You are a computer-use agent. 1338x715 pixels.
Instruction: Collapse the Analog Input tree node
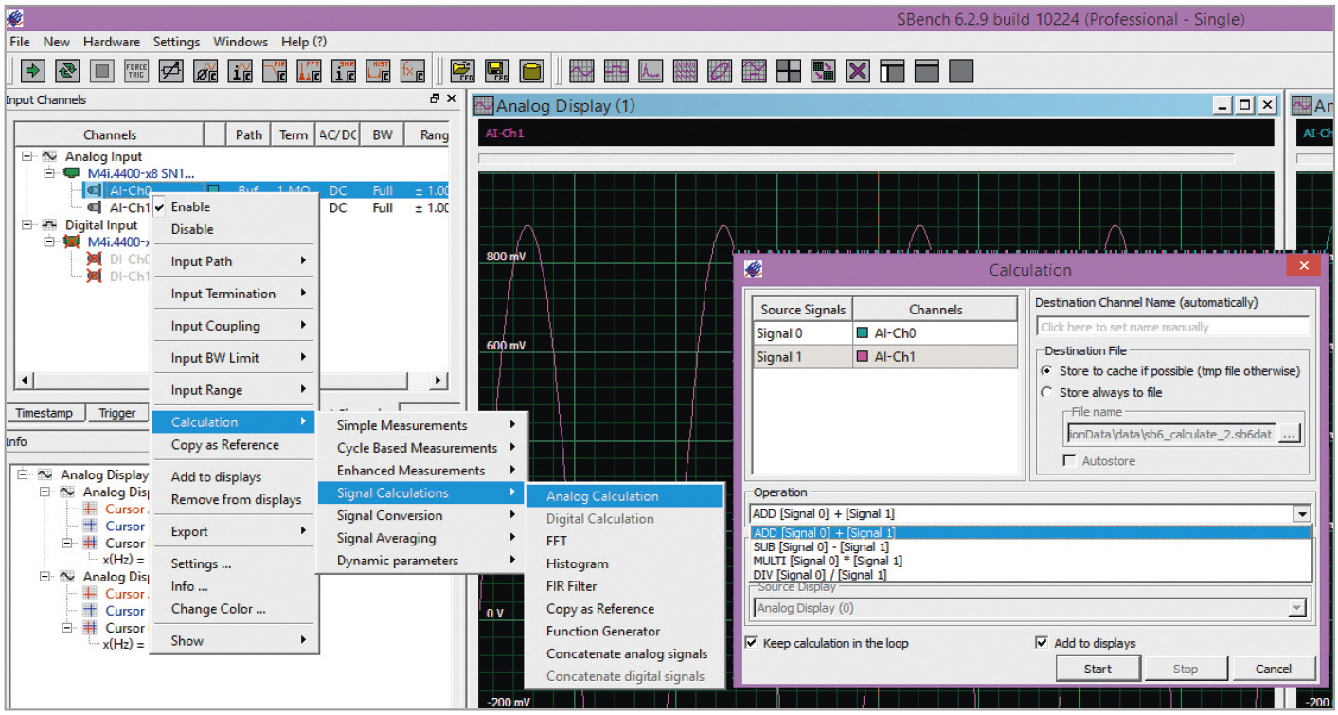27,156
